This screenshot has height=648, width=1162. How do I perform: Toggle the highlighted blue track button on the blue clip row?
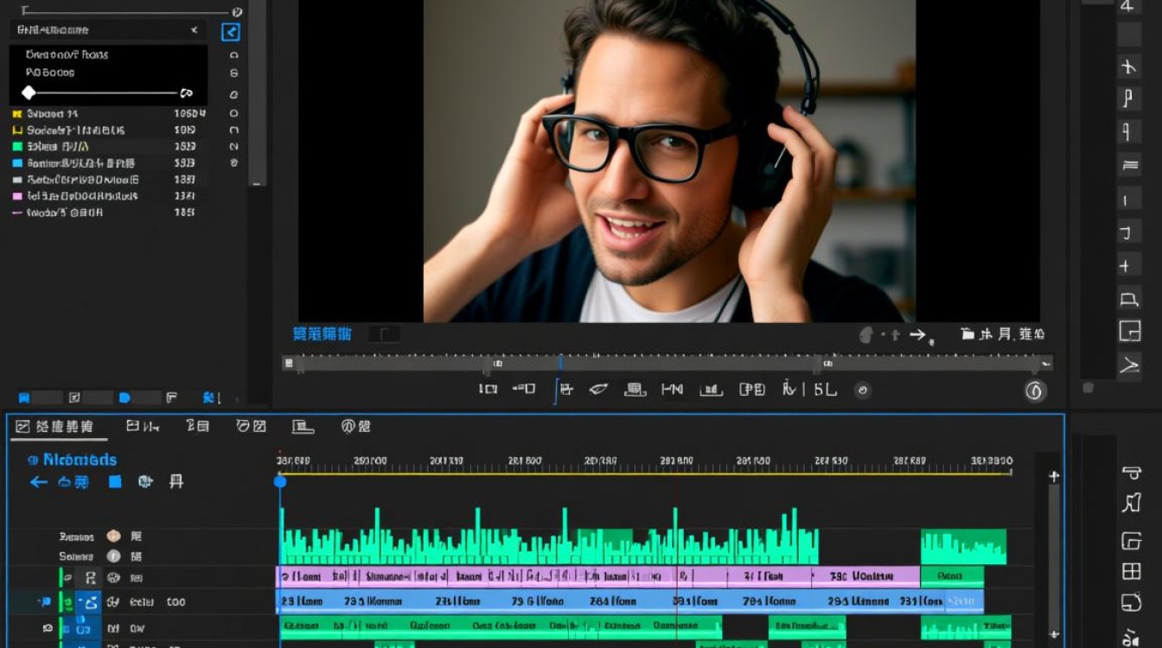click(88, 602)
